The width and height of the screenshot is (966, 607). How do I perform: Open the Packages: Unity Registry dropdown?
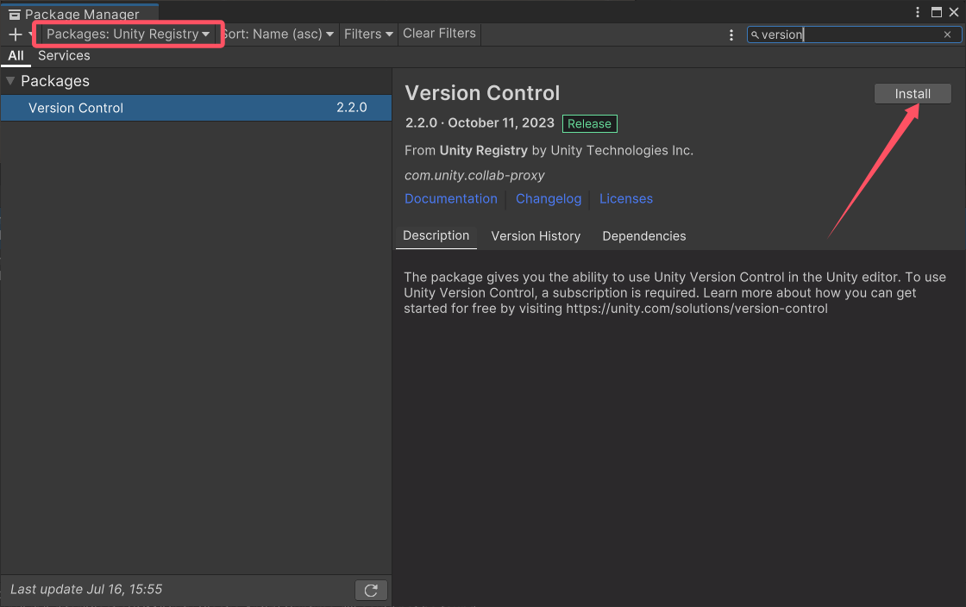(128, 34)
